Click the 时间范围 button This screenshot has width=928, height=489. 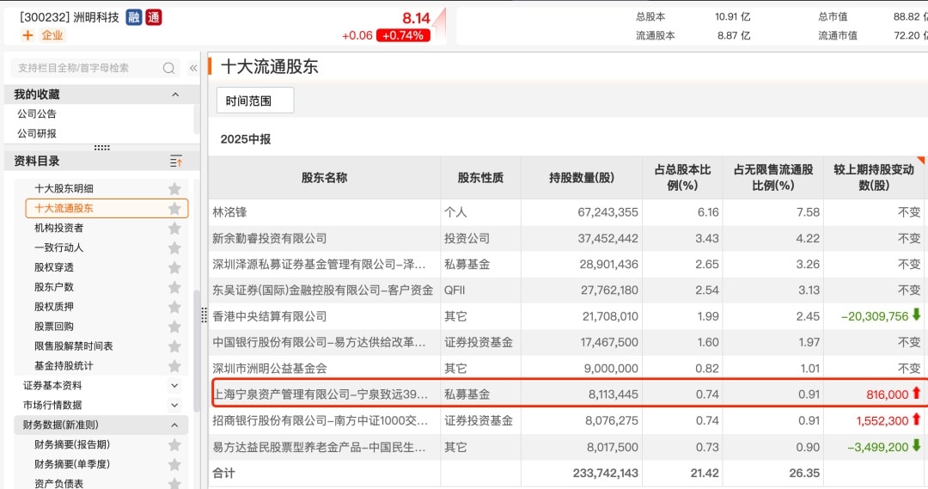[254, 101]
